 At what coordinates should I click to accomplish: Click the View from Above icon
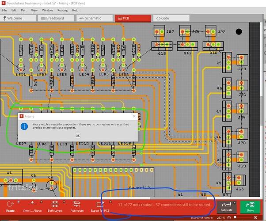[32, 203]
